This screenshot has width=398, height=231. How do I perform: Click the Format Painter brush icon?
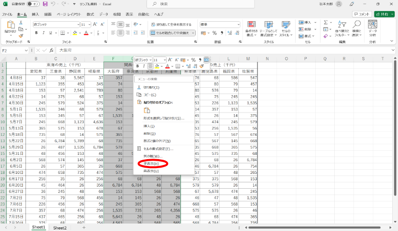coord(21,35)
